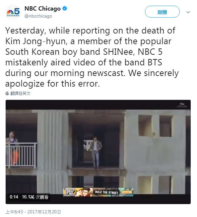Click the 翻譯自英文 translation link
197x217 pixels.
point(20,94)
